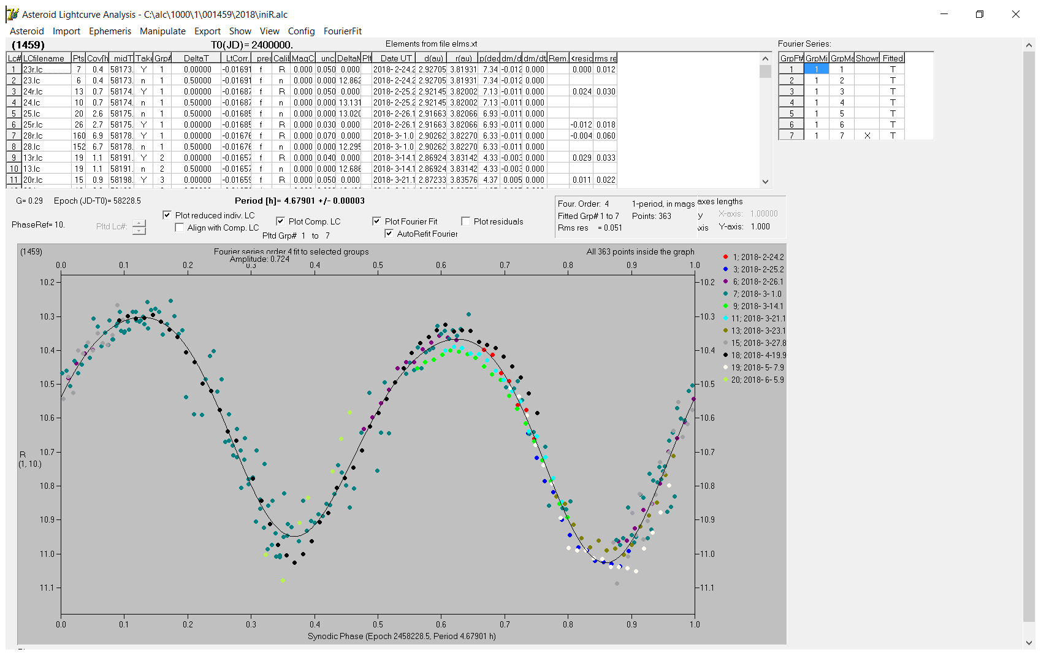Click cyan legend dot for 2018-3-21.1
1041x655 pixels.
pyautogui.click(x=725, y=318)
